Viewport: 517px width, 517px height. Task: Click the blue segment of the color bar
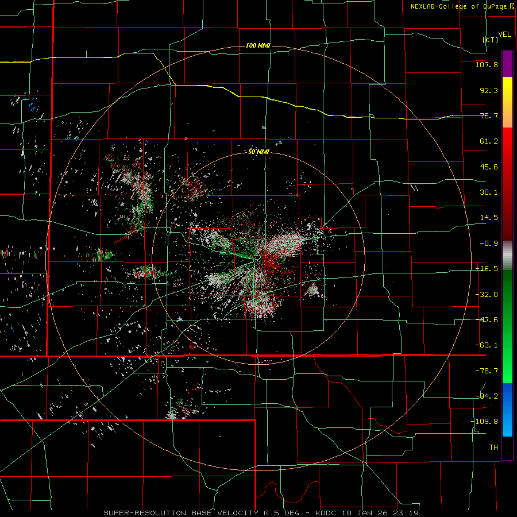tap(507, 410)
